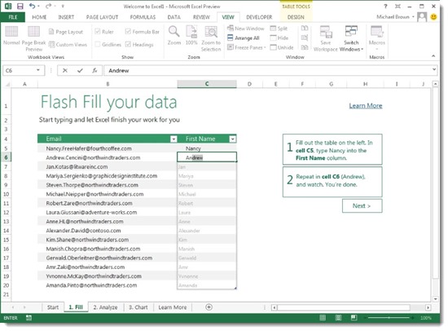
Task: Click the smiley feedback icon
Action: tap(433, 17)
